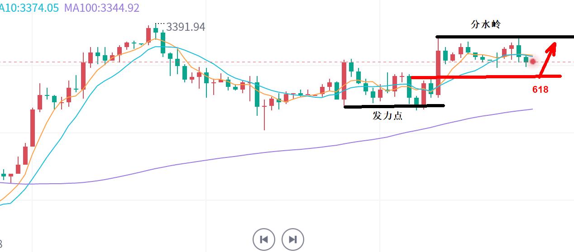Select the MA100 indicator label
This screenshot has height=252, width=574.
(x=101, y=8)
